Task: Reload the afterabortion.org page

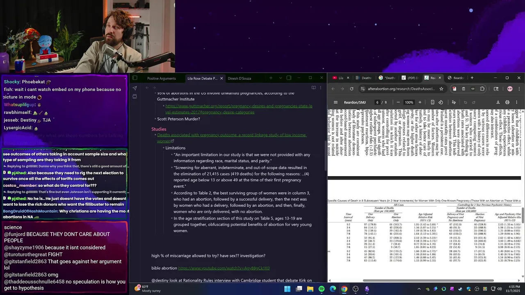Action: coord(352,88)
